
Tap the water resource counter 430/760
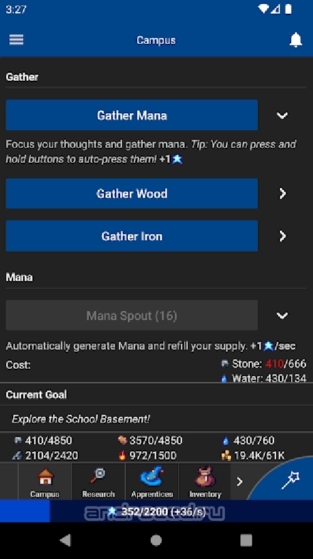point(249,440)
